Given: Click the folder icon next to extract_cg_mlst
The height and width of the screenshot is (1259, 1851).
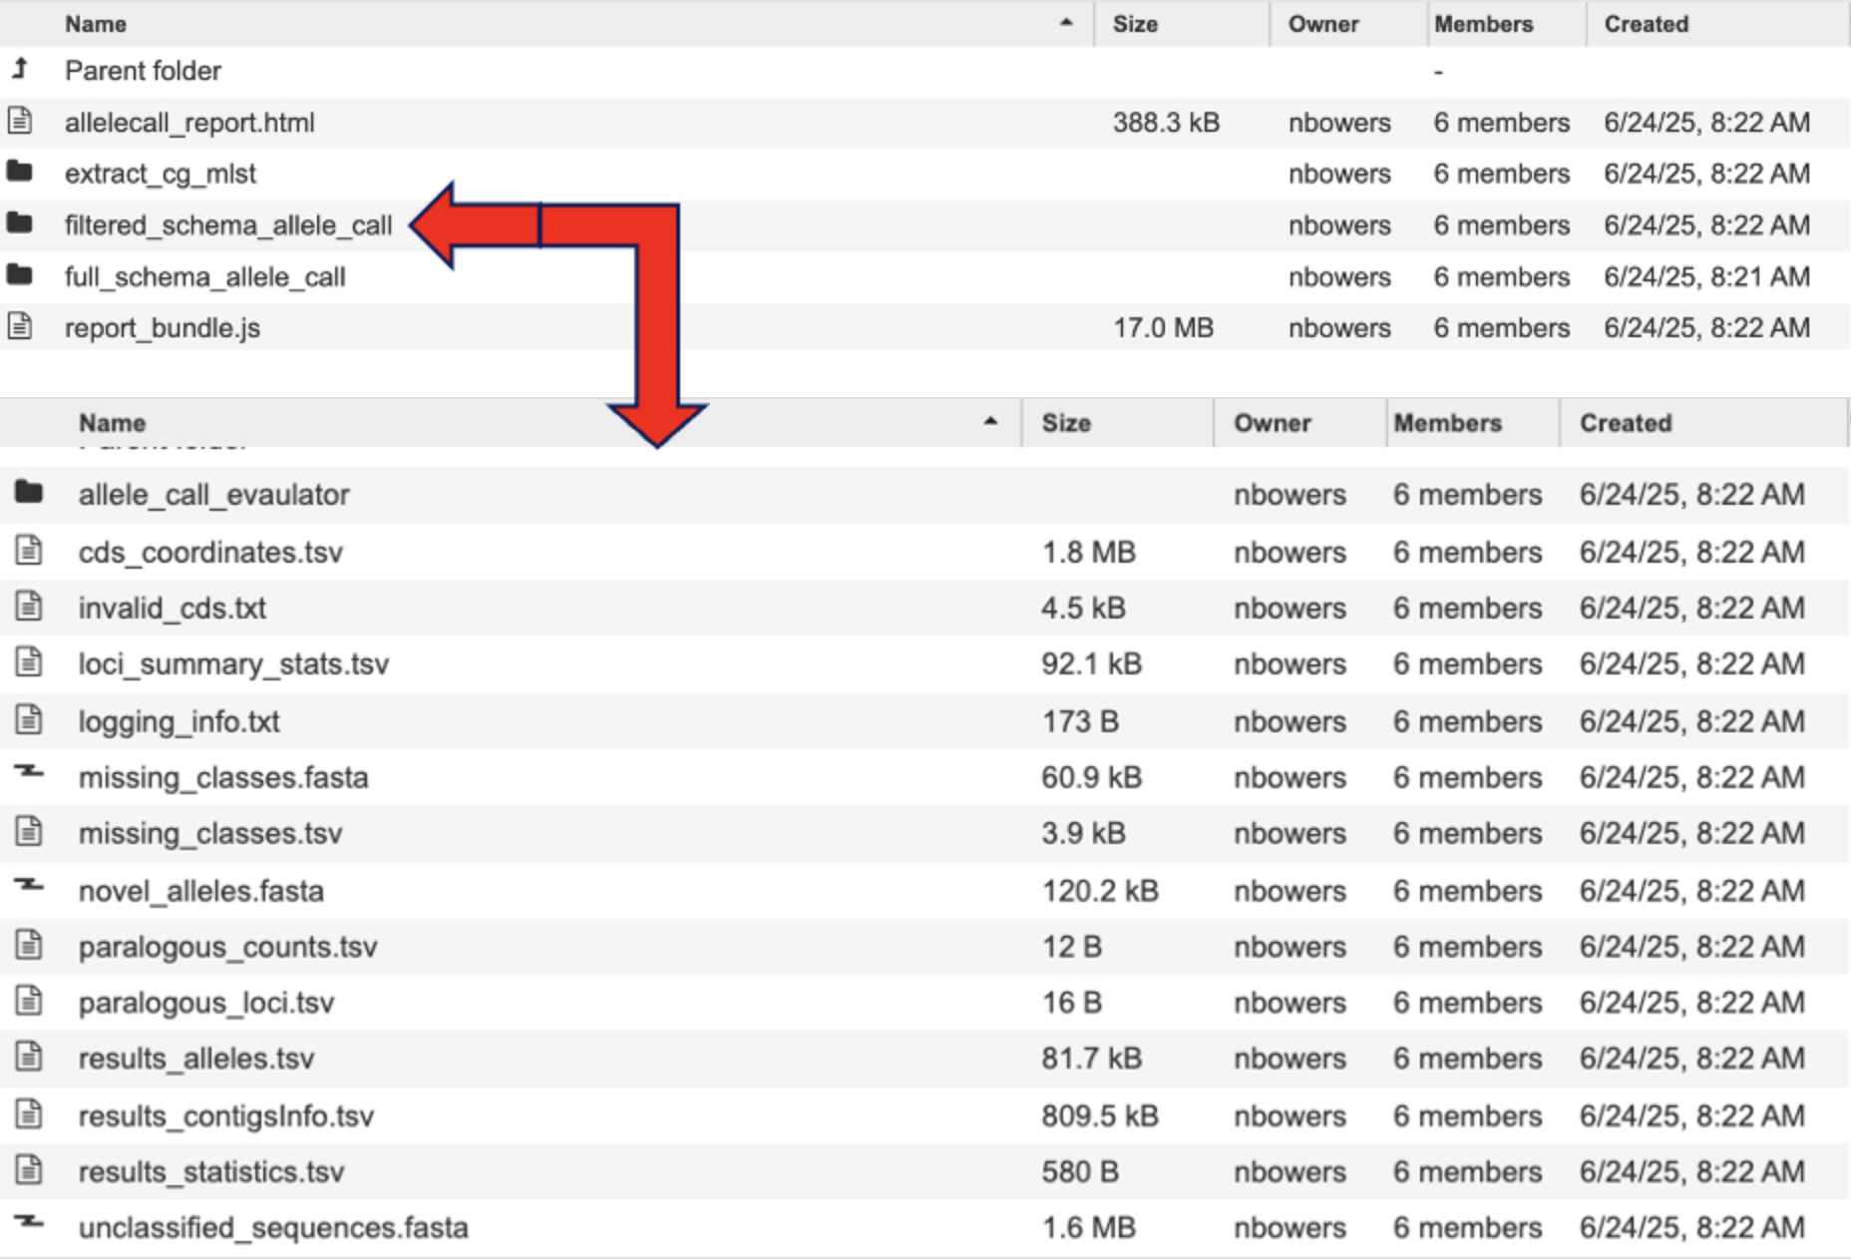Looking at the screenshot, I should [20, 174].
